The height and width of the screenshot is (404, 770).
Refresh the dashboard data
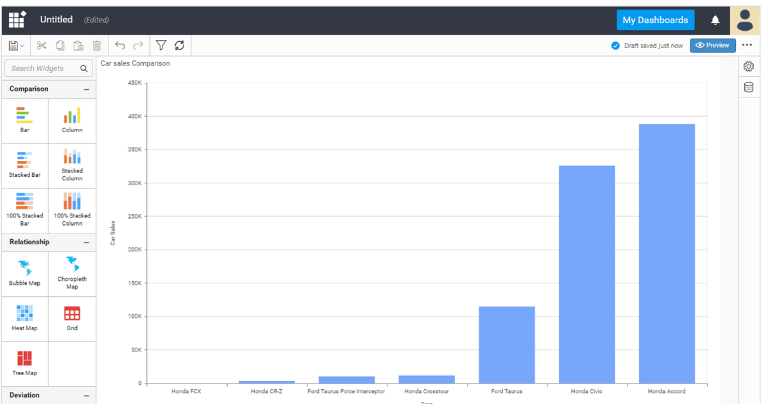coord(180,45)
